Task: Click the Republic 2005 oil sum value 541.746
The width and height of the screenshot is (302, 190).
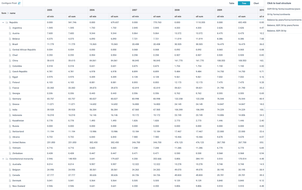Action: tap(72, 22)
